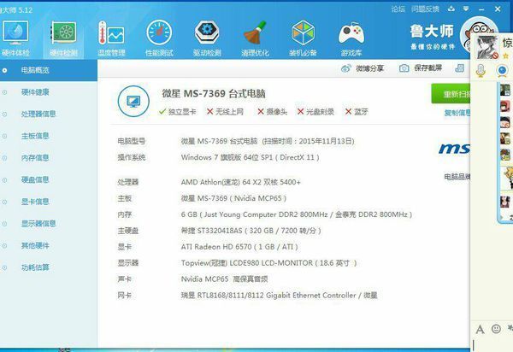513x352 pixels.
Task: Click the title 微星 MS-7369 台式电脑
Action: click(x=213, y=94)
